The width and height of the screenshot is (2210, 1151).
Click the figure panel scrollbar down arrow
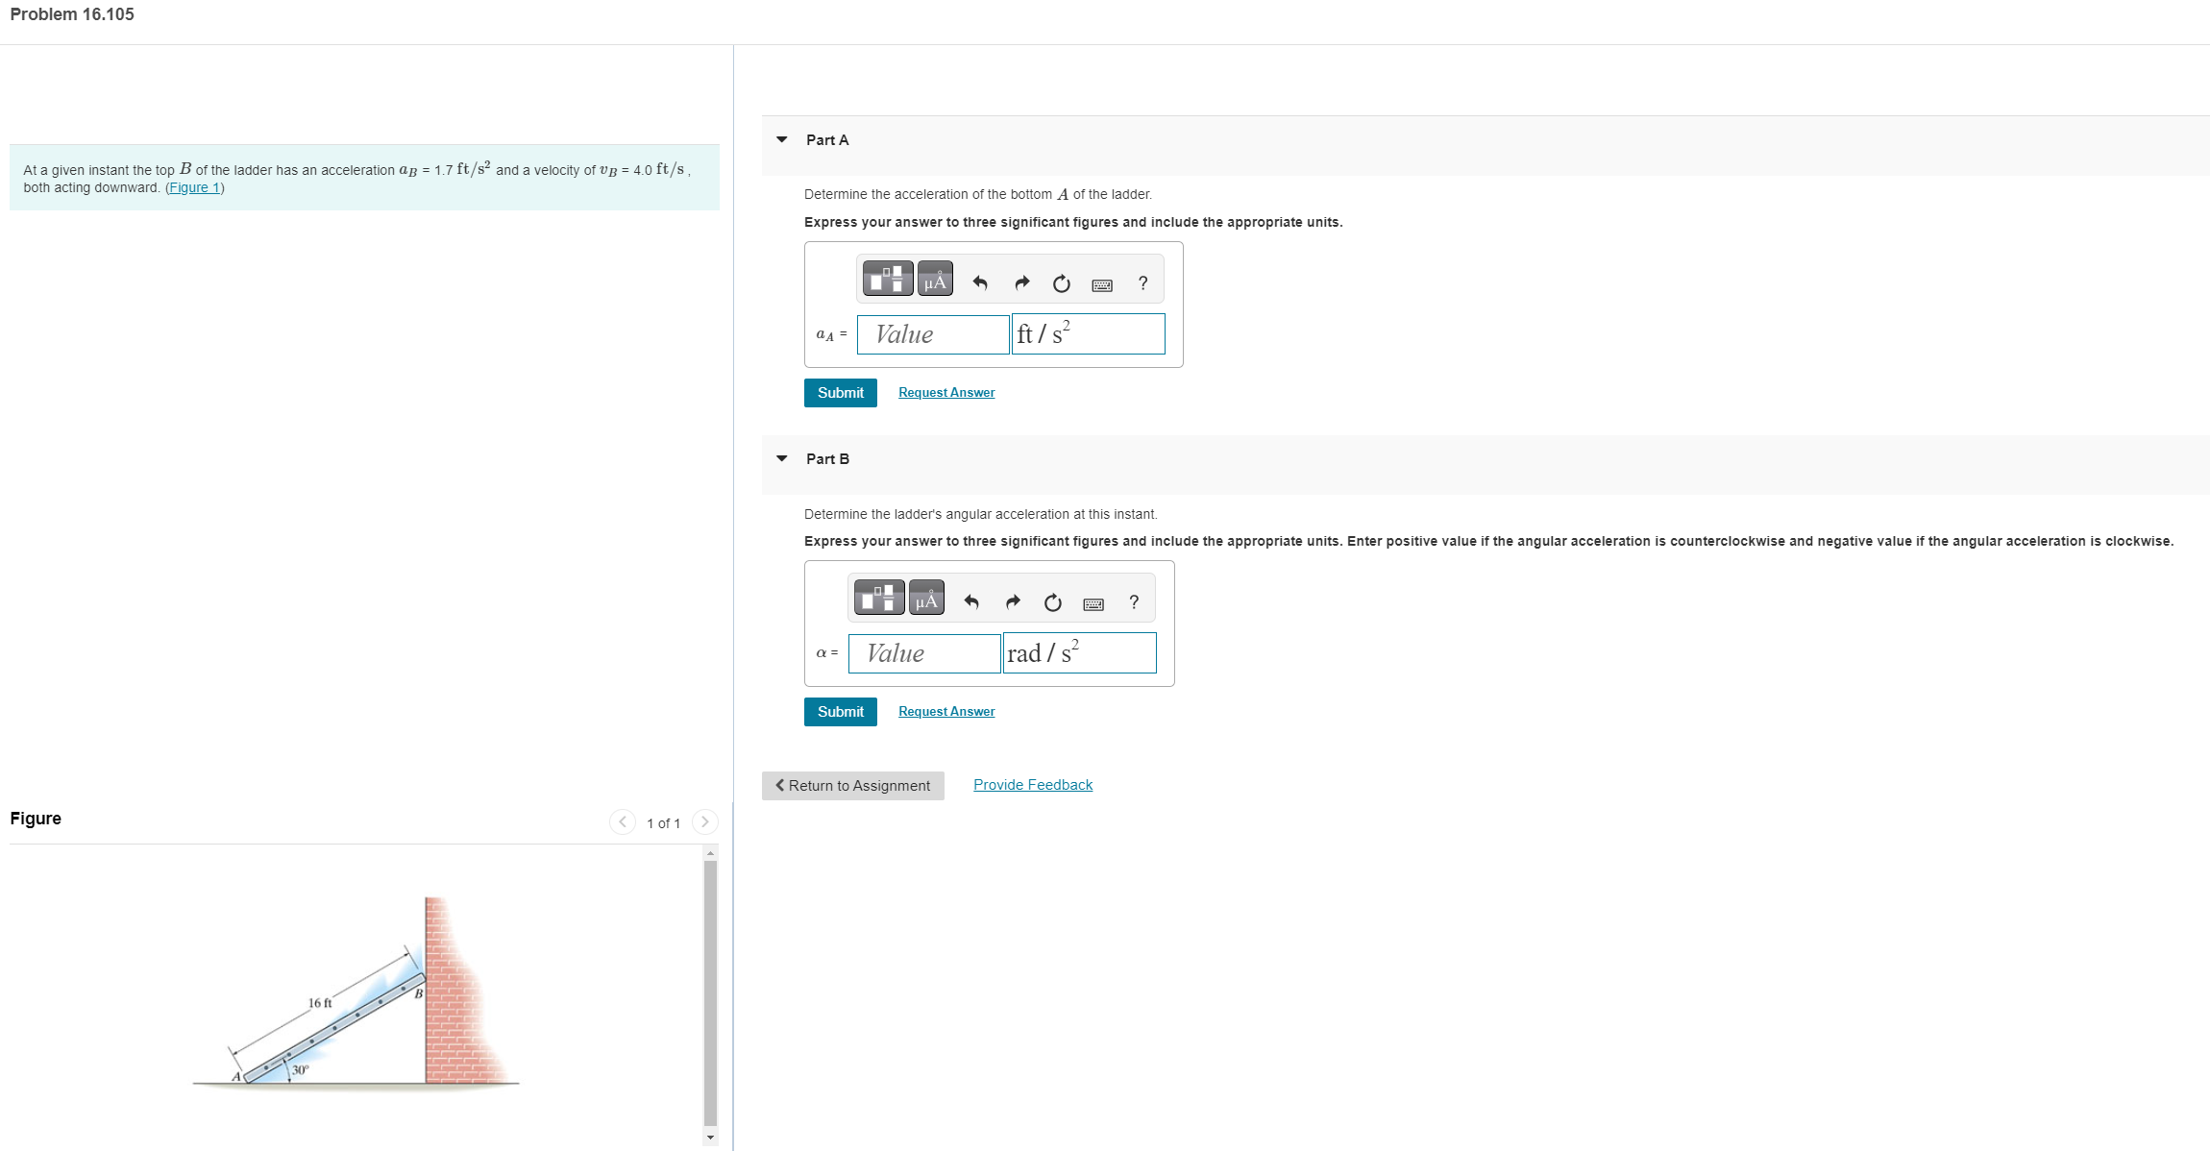pyautogui.click(x=710, y=1138)
